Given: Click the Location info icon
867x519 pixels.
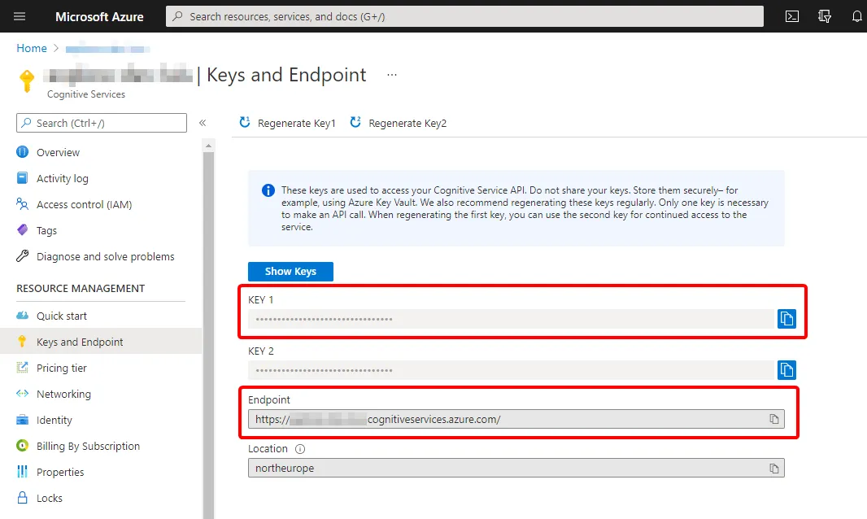Looking at the screenshot, I should coord(300,449).
